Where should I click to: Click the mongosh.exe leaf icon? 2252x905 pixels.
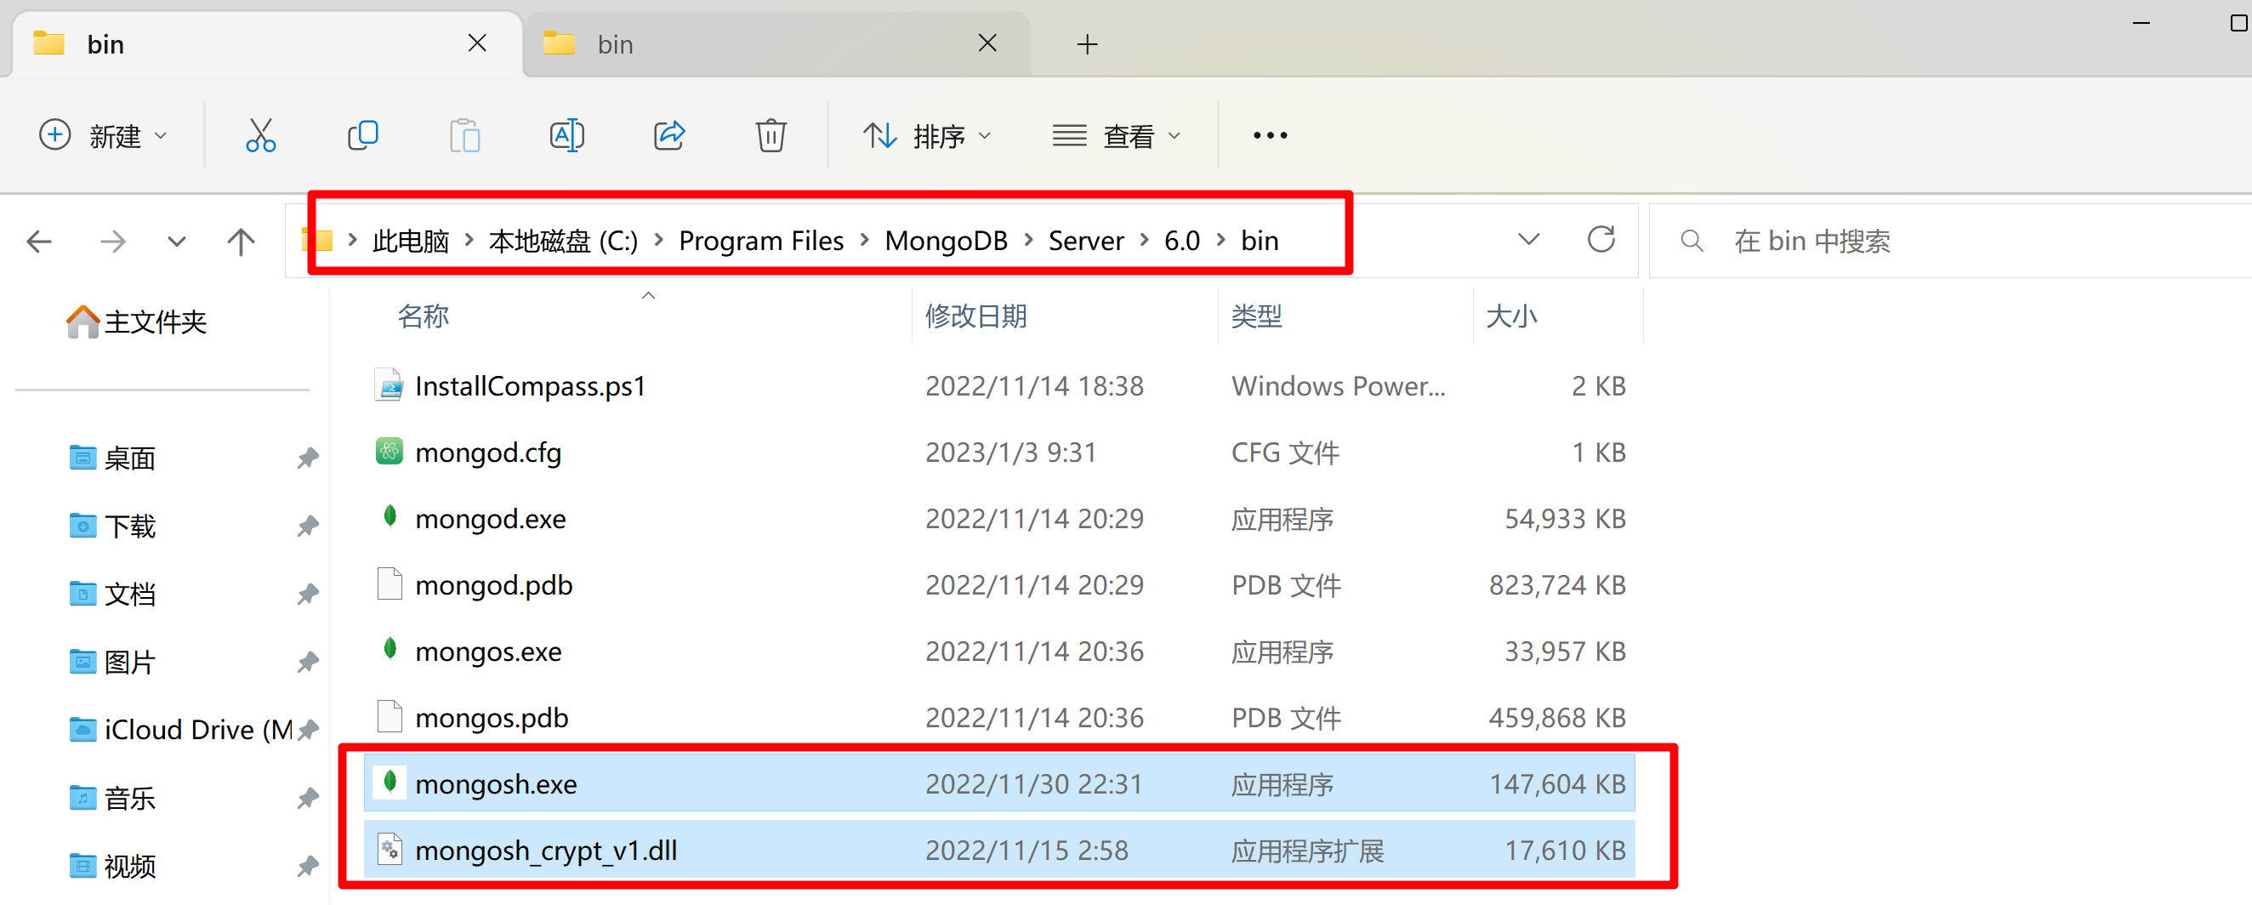click(x=390, y=782)
